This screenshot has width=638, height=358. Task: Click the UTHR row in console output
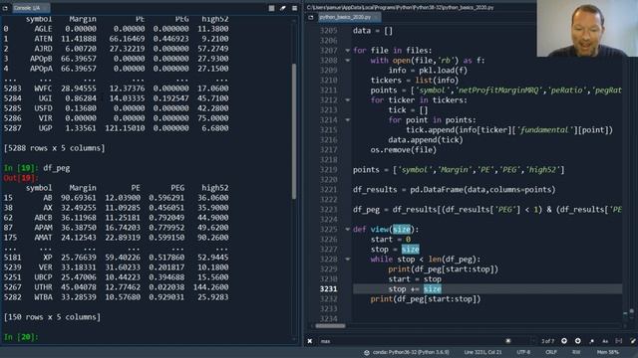coord(116,287)
